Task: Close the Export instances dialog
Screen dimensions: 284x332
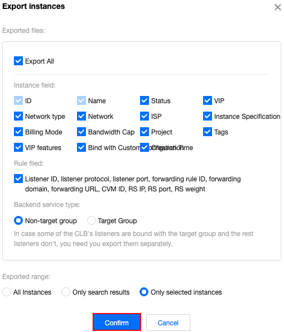Action: [x=277, y=7]
